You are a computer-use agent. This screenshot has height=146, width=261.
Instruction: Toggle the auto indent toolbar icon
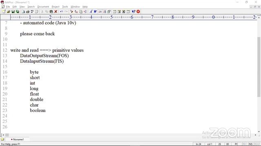[x=100, y=12]
